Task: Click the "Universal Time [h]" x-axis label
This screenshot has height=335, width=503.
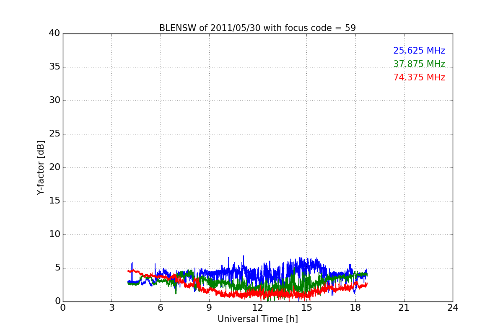Action: 258,319
